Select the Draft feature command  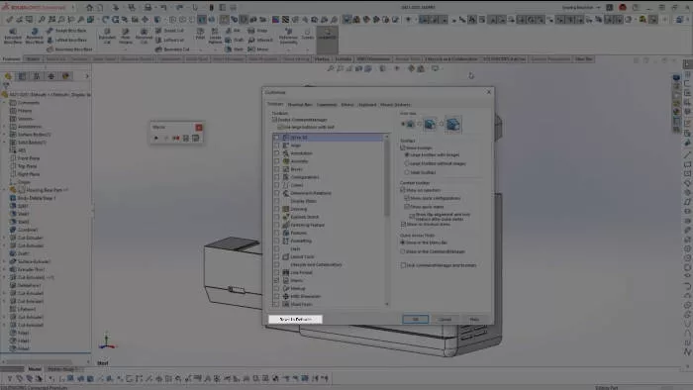click(x=235, y=40)
